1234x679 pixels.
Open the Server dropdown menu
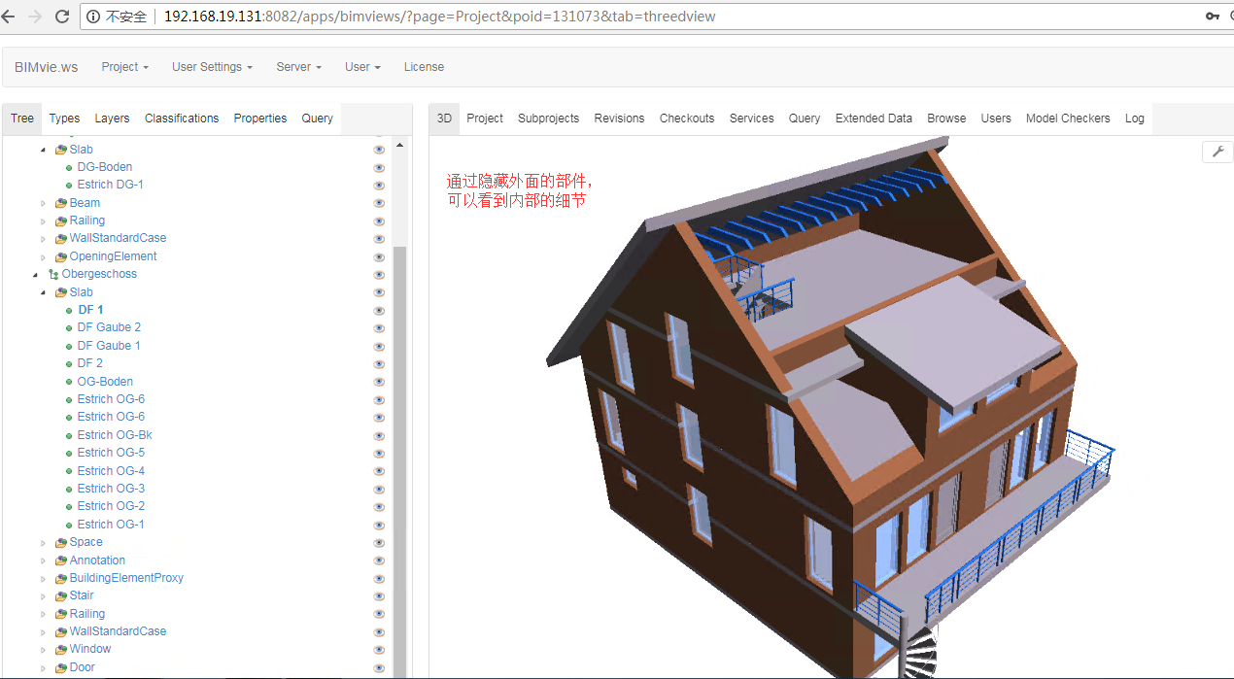tap(297, 66)
